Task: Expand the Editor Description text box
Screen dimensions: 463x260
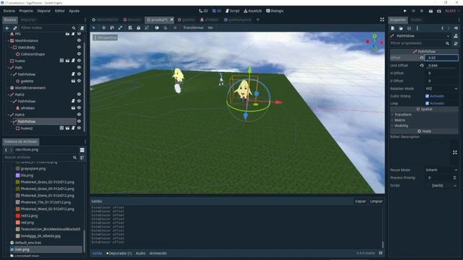Action: 455,152
